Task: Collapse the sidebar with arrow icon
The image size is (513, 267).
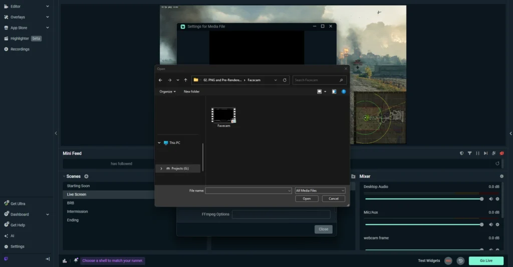Action: [48, 259]
